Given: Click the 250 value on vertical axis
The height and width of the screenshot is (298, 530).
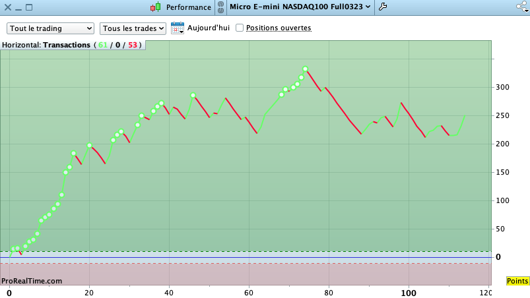Looking at the screenshot, I should tap(502, 115).
